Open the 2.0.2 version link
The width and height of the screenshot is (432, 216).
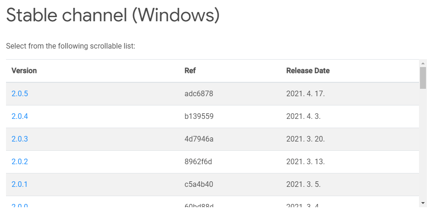point(19,161)
